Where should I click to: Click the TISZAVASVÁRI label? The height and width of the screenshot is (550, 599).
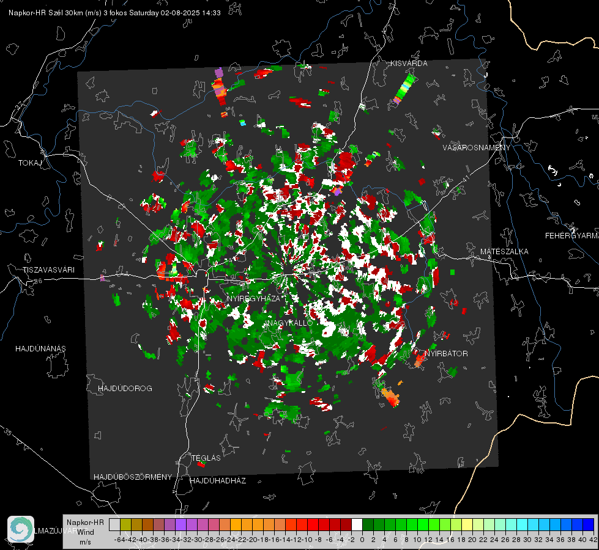(48, 270)
